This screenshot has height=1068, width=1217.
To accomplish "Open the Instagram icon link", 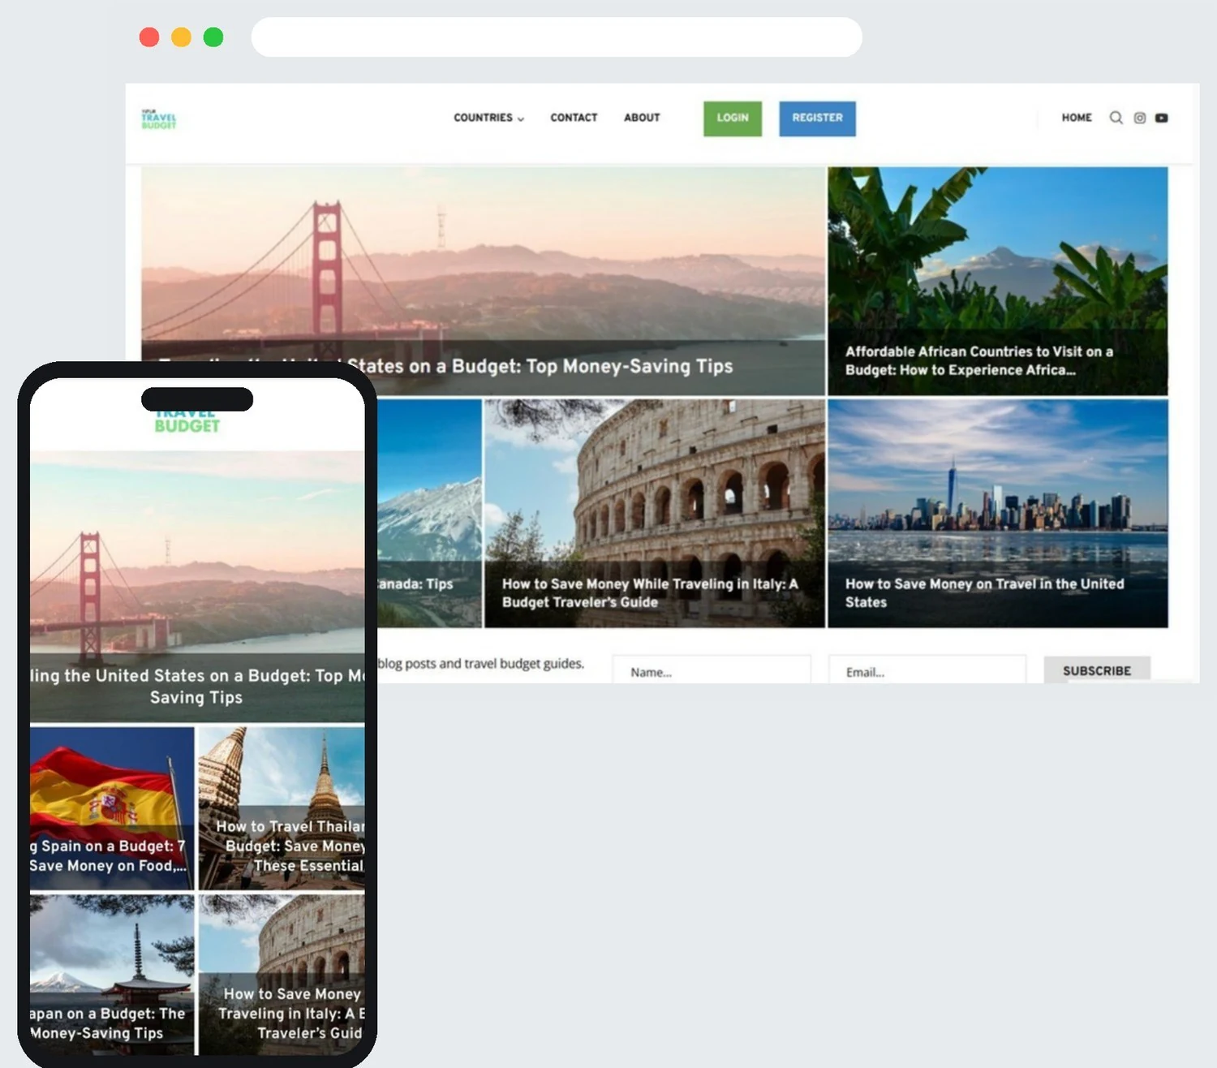I will (x=1140, y=118).
